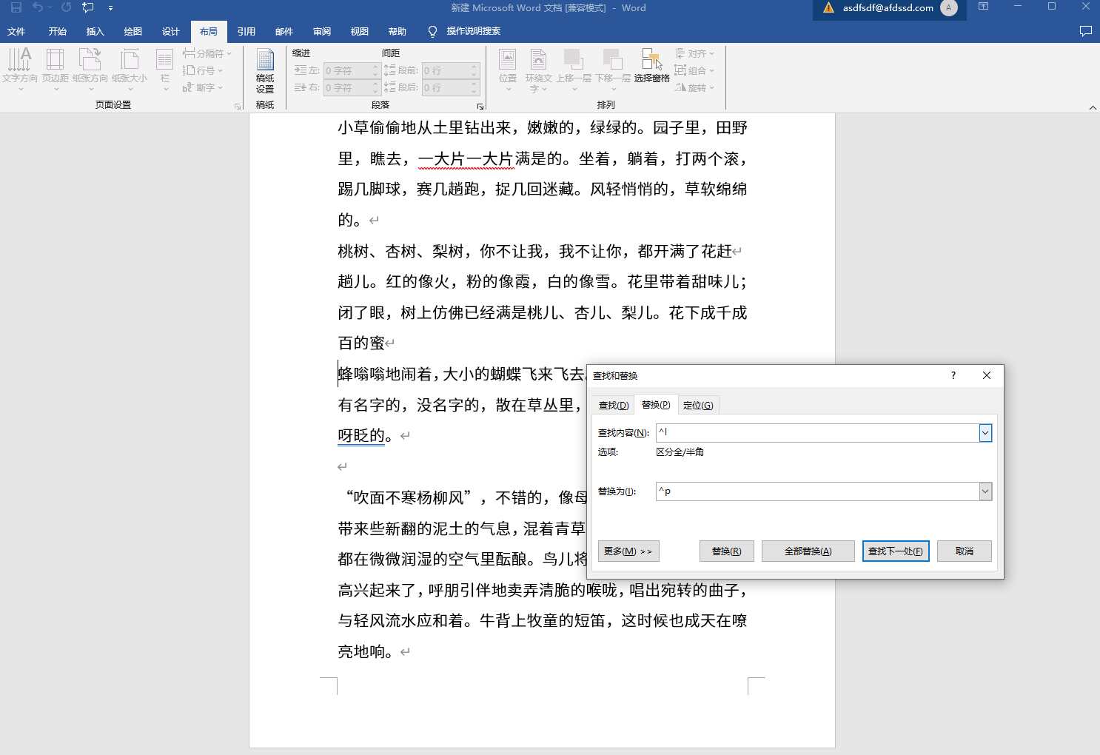Click the 替换 button
This screenshot has height=755, width=1100.
point(727,551)
